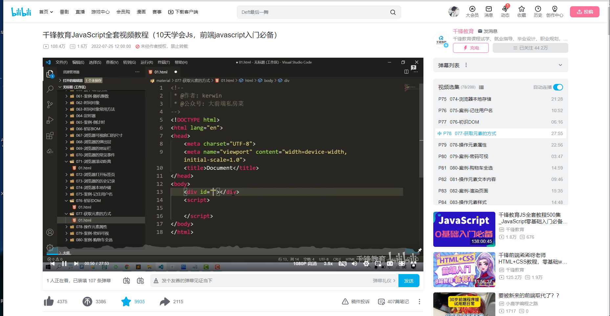The height and width of the screenshot is (316, 610).
Task: Open 弹幕礼仪 arrow link
Action: tap(384, 281)
